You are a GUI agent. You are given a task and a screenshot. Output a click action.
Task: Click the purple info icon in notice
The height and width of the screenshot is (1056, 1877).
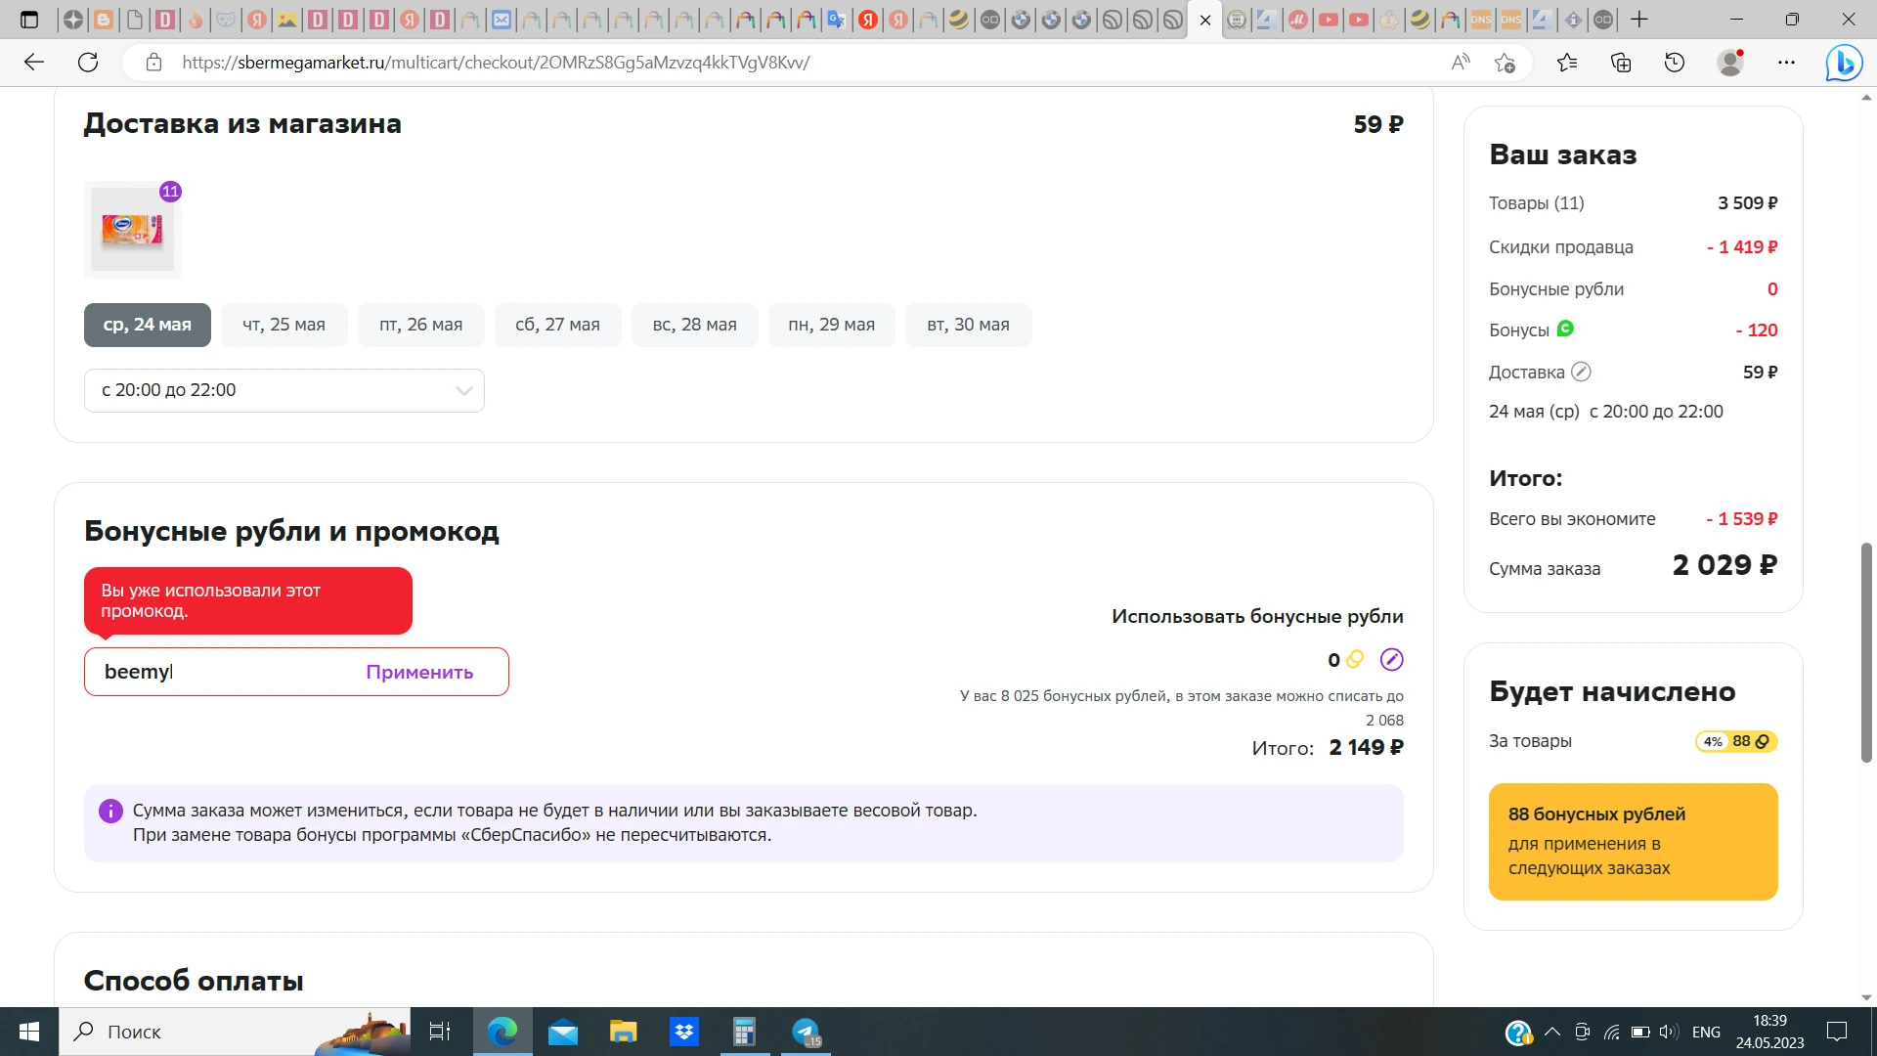point(110,811)
